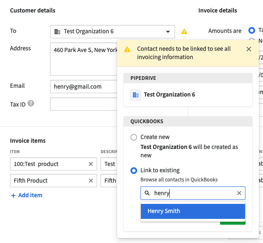Viewport: 263px width, 243px height.
Task: Click the Browse all contacts in QuickBooks text
Action: tap(179, 180)
